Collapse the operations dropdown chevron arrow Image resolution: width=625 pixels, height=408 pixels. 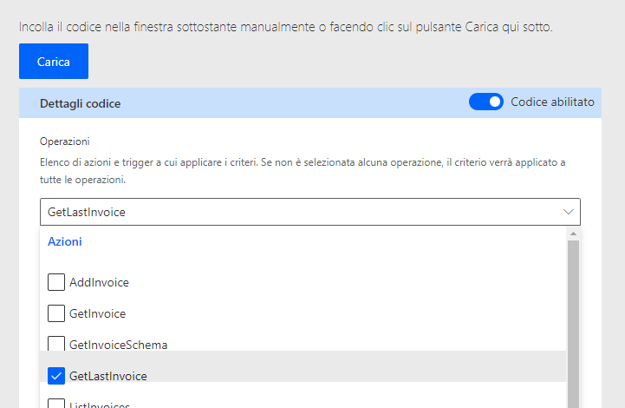[569, 212]
